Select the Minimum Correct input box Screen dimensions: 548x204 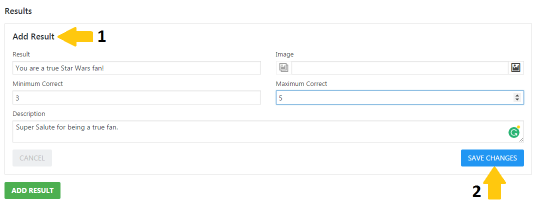[x=136, y=98]
